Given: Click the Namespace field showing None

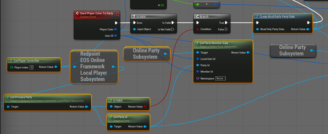Looking at the screenshot, I should (x=220, y=79).
